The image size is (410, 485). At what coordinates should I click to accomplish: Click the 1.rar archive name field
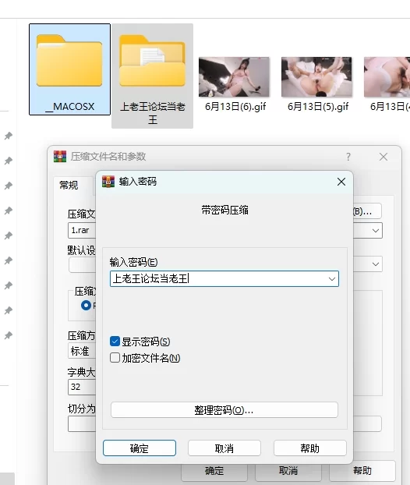pyautogui.click(x=82, y=231)
